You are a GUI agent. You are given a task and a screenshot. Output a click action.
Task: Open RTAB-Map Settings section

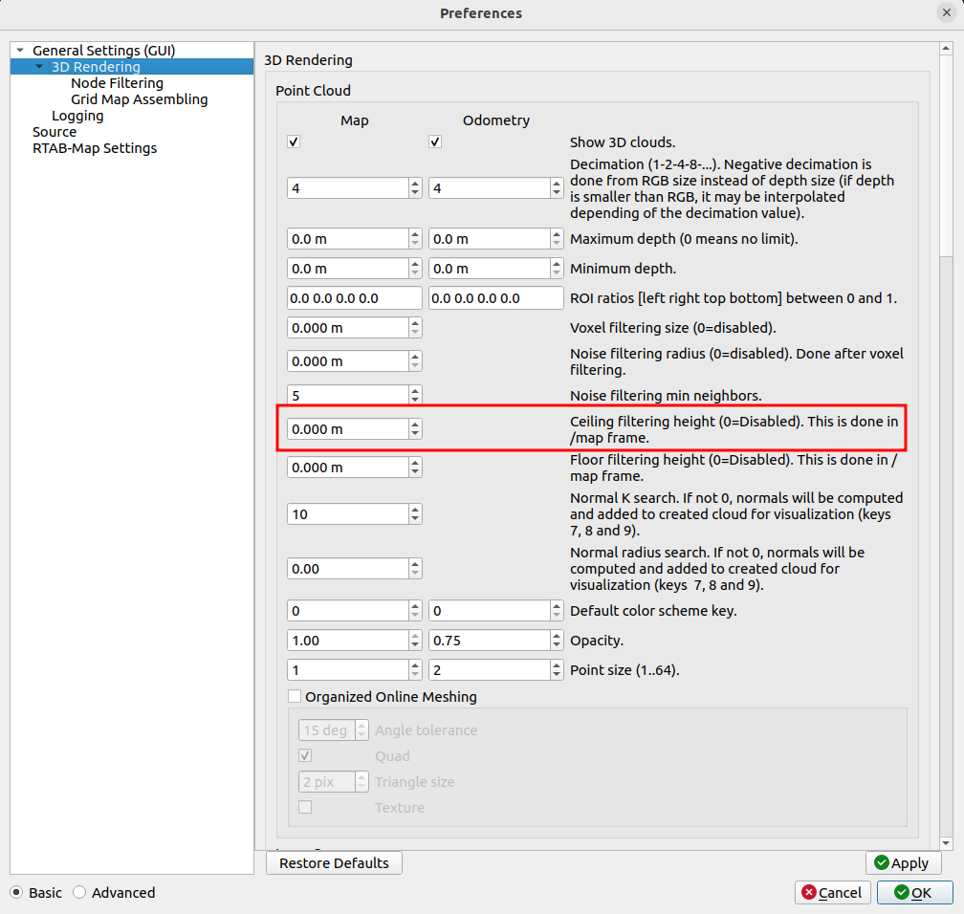(x=95, y=148)
